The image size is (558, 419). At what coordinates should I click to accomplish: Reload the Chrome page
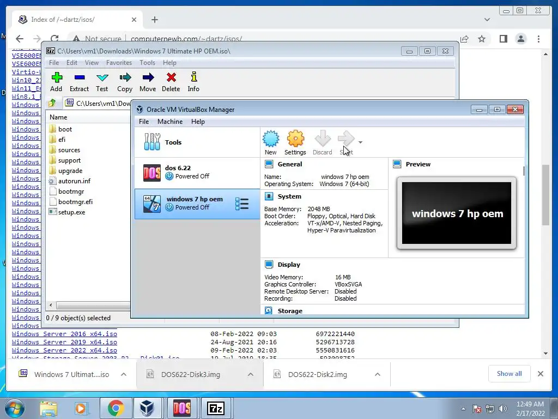54,39
